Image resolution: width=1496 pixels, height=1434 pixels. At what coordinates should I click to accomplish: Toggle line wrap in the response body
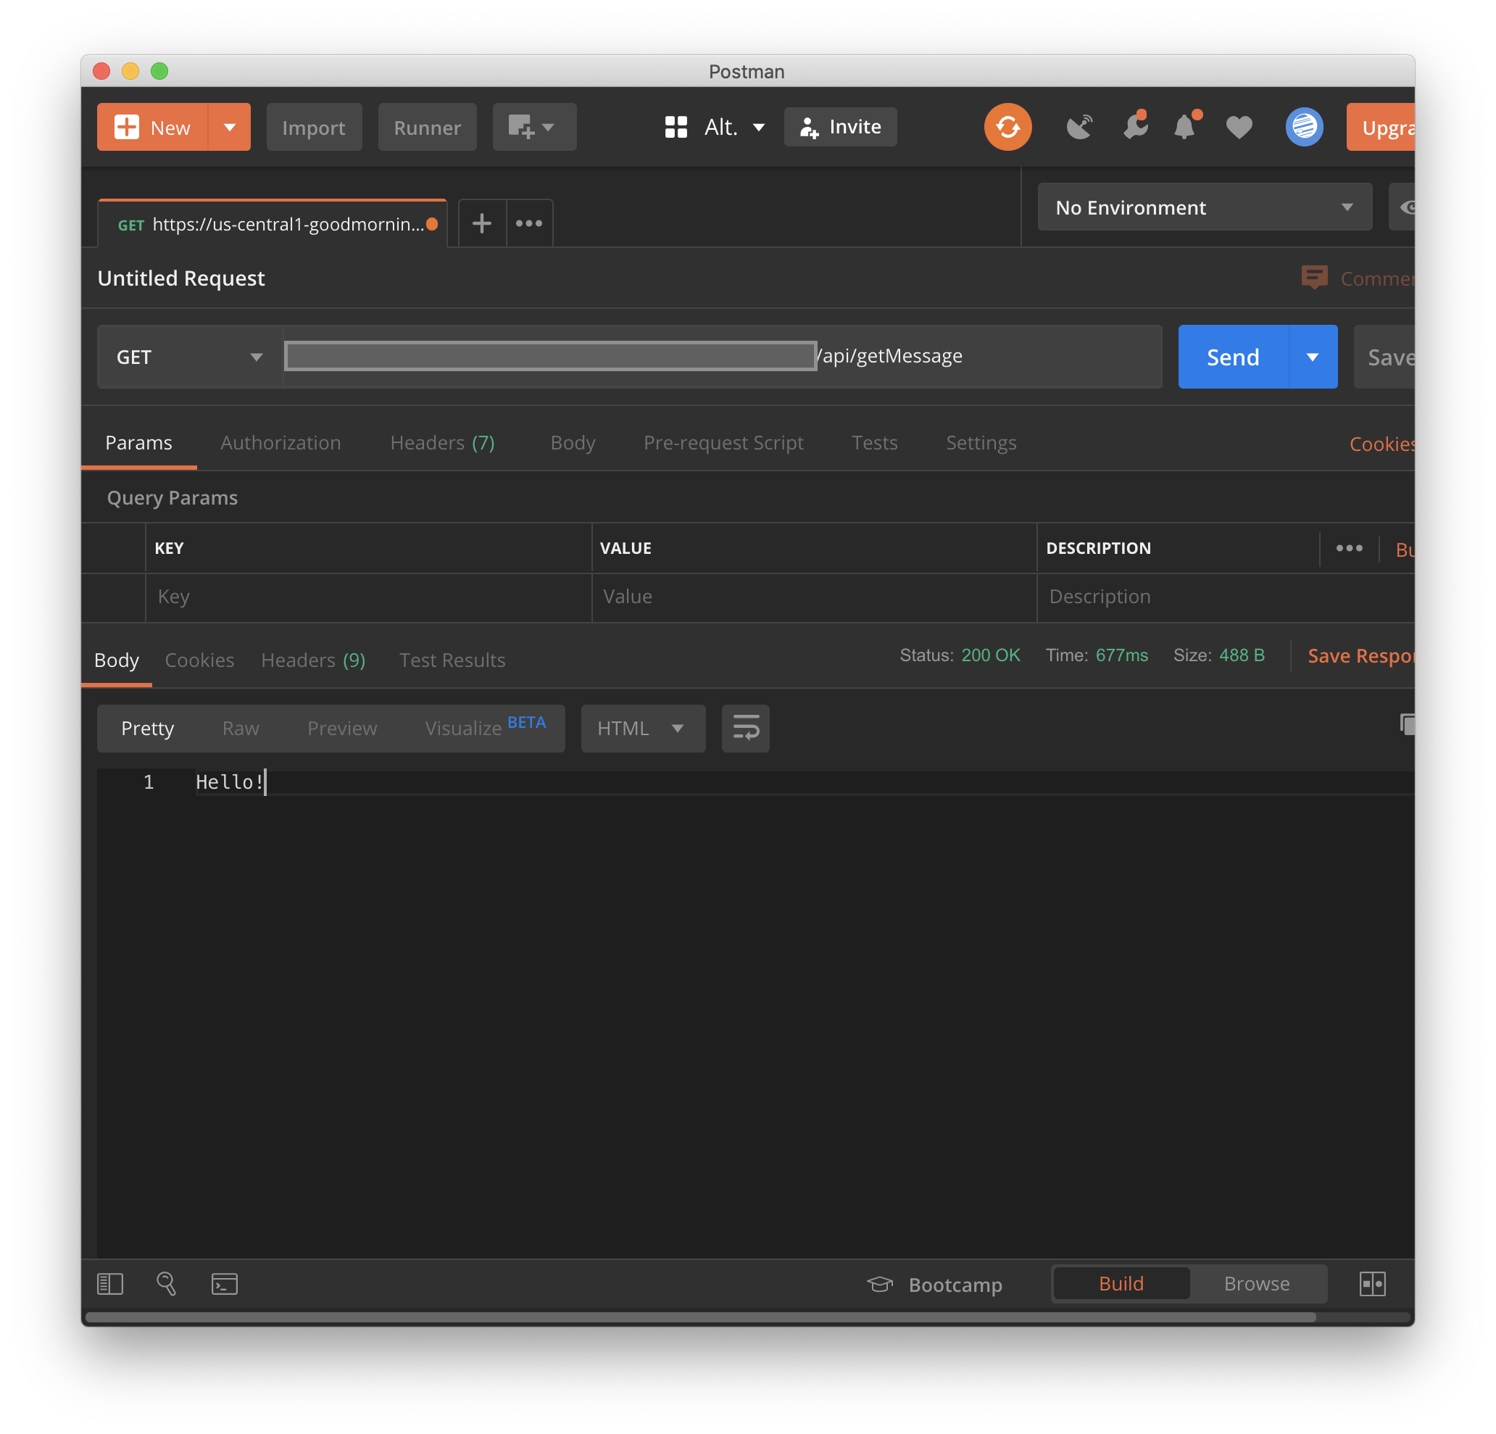point(745,728)
